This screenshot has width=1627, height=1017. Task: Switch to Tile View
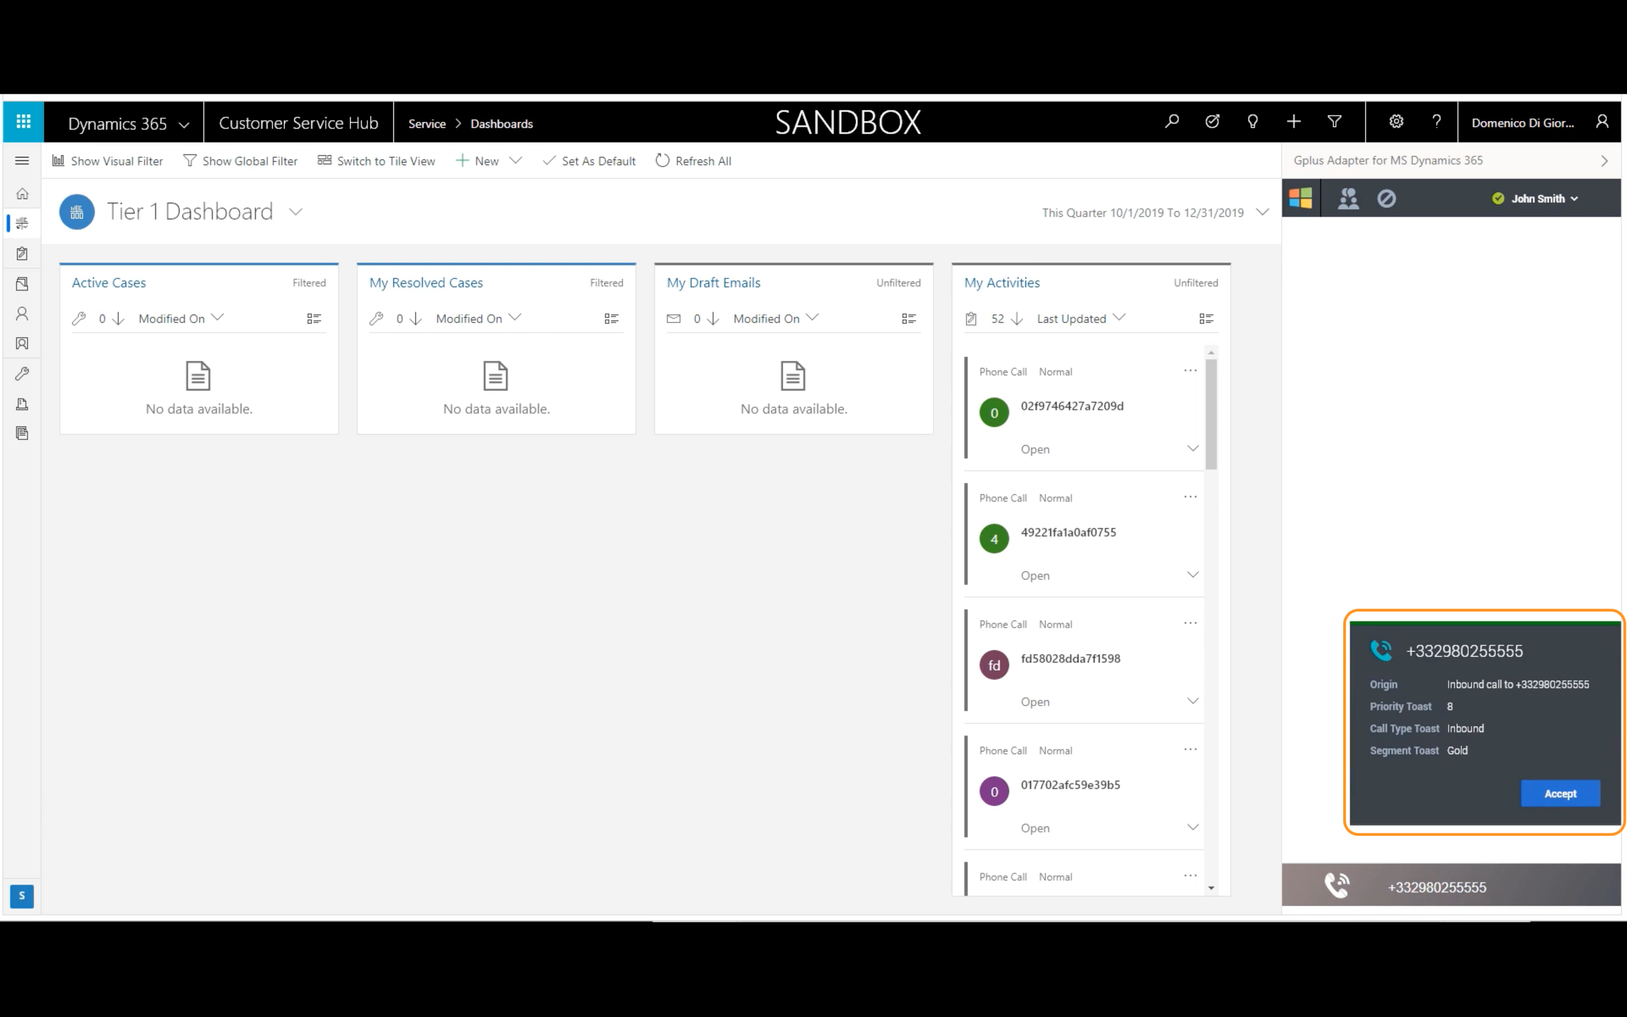coord(376,161)
